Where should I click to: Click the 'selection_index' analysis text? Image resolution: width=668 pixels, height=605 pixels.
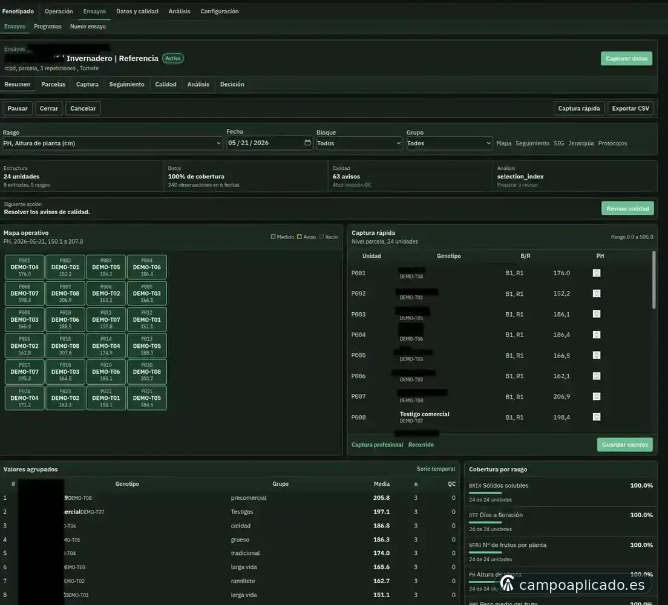[520, 177]
